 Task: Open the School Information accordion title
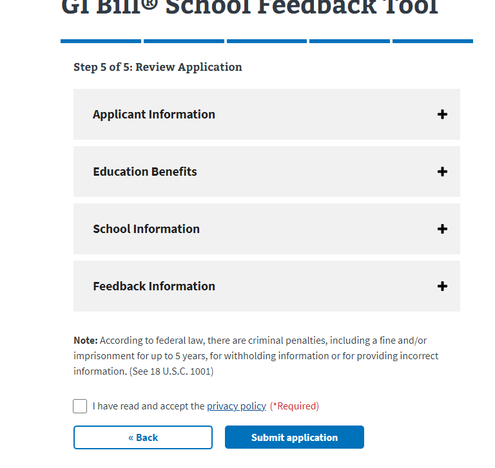click(146, 229)
